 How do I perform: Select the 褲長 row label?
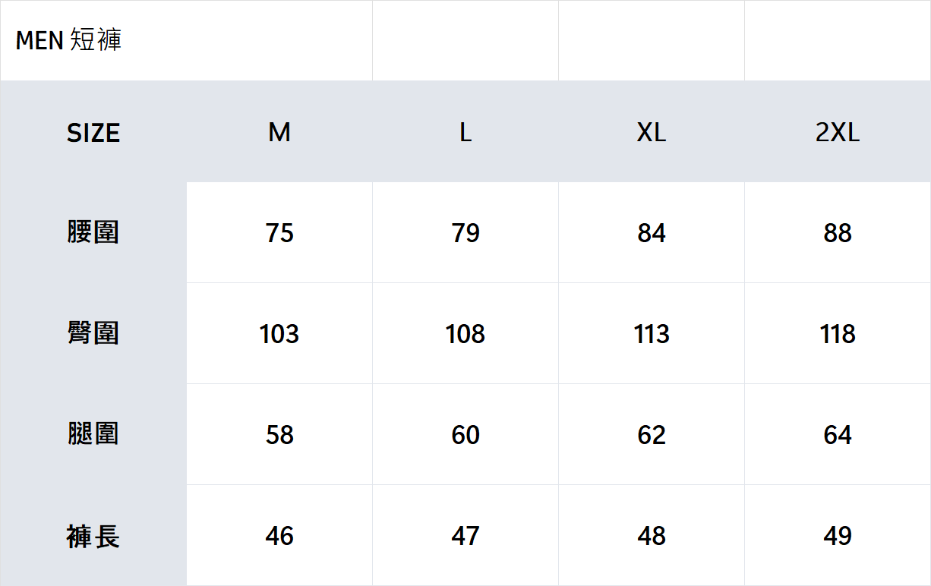coord(93,536)
